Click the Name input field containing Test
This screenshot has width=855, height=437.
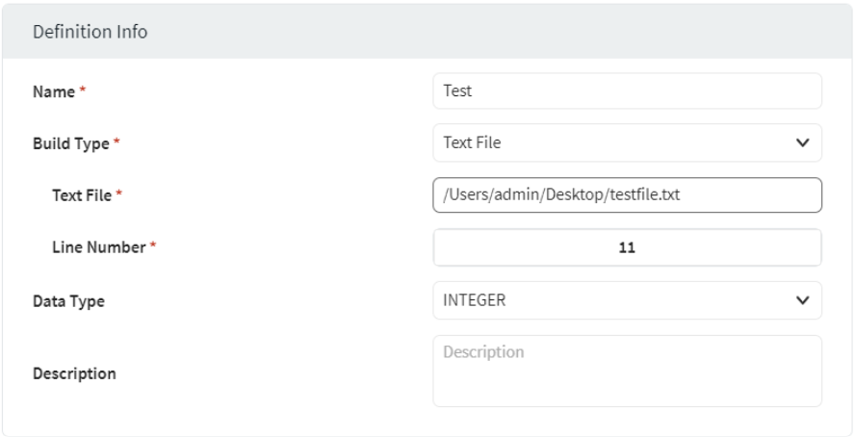point(627,91)
